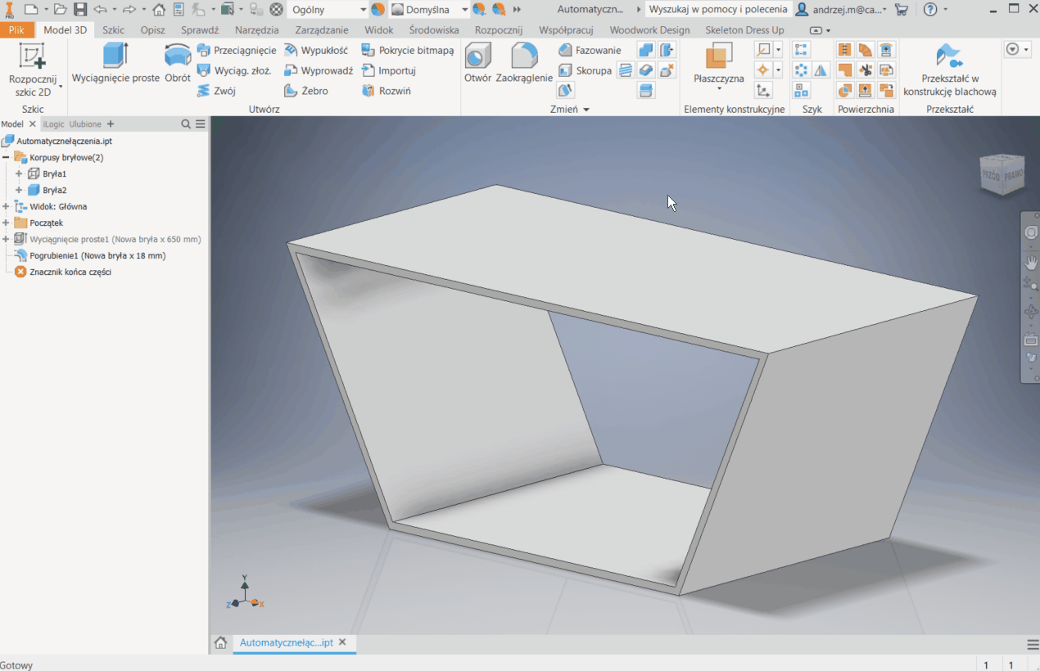This screenshot has width=1040, height=671.
Task: Expand the Początek folder node
Action: click(x=6, y=223)
